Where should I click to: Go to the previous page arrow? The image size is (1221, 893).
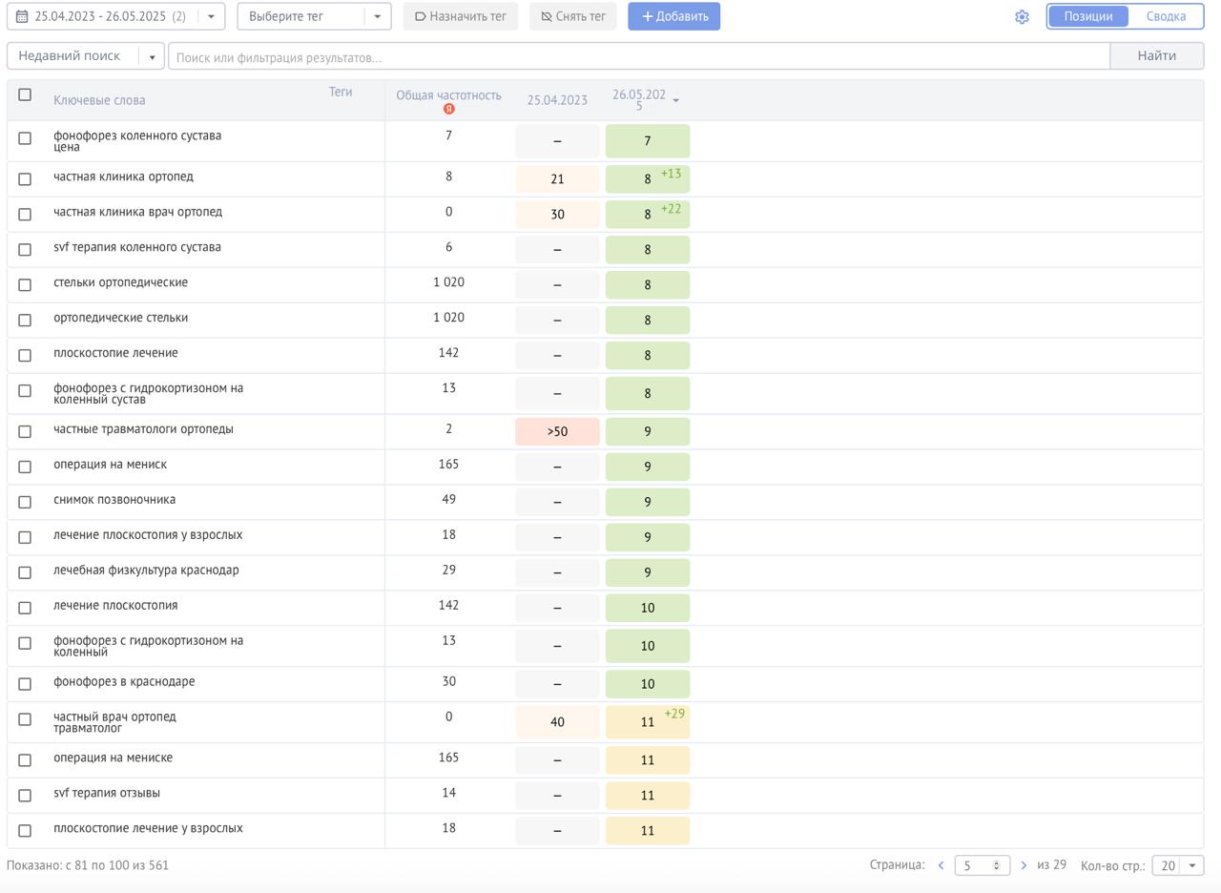(x=941, y=865)
